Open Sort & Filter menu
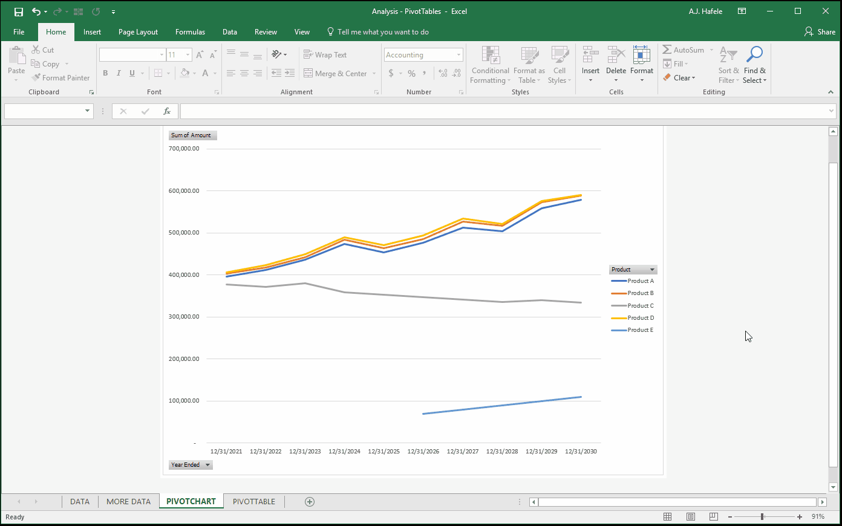The width and height of the screenshot is (842, 526). pyautogui.click(x=729, y=65)
